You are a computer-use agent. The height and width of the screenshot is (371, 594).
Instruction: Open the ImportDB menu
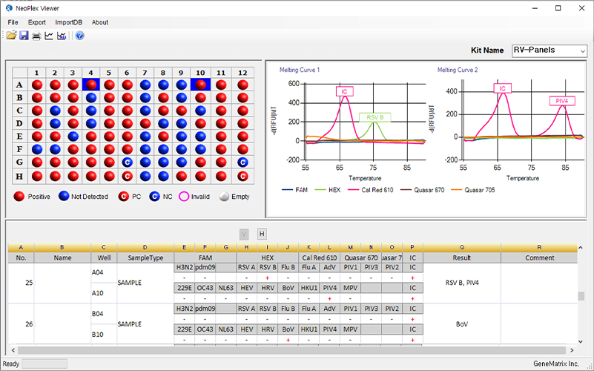(68, 22)
